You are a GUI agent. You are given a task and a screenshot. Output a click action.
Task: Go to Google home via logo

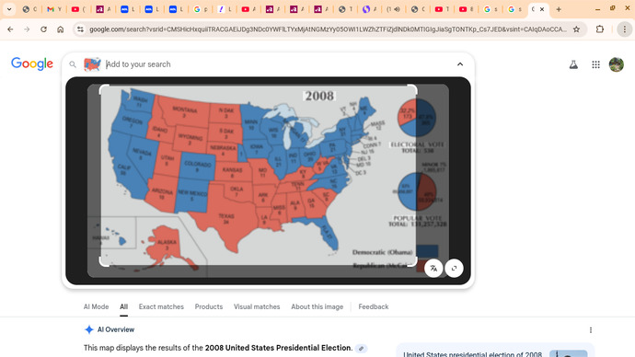[x=32, y=63]
